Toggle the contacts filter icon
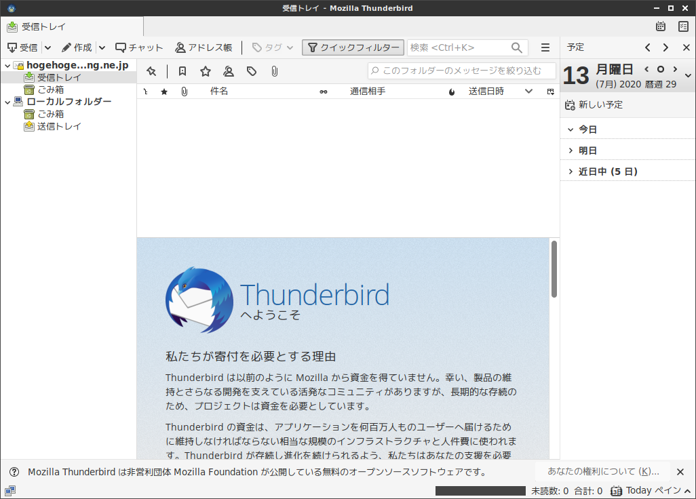This screenshot has height=499, width=696. pos(229,71)
